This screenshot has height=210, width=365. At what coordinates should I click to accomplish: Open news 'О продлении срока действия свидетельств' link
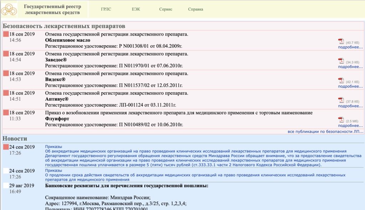[195, 177]
